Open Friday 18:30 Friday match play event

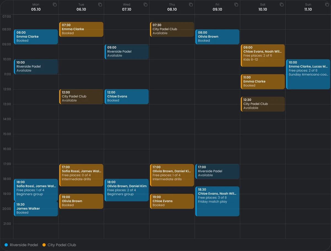pyautogui.click(x=217, y=201)
